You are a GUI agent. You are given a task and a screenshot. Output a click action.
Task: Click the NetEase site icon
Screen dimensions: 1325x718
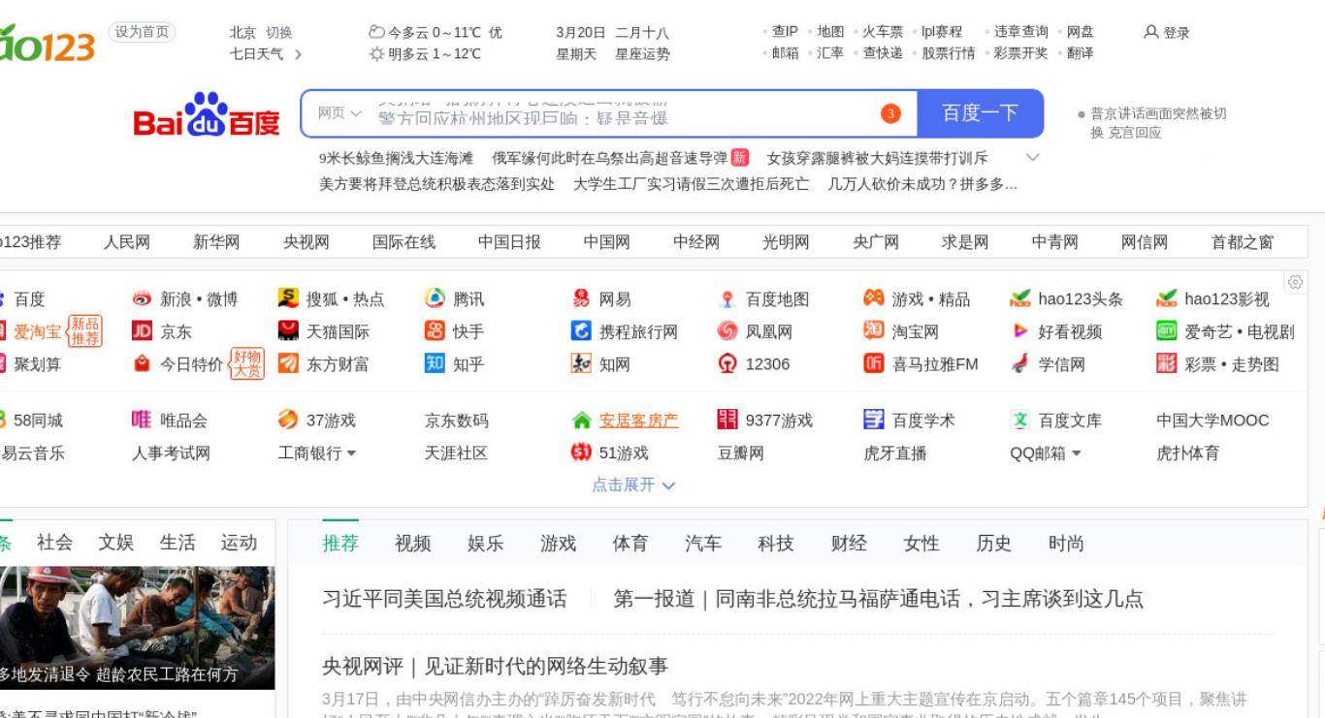pos(581,298)
